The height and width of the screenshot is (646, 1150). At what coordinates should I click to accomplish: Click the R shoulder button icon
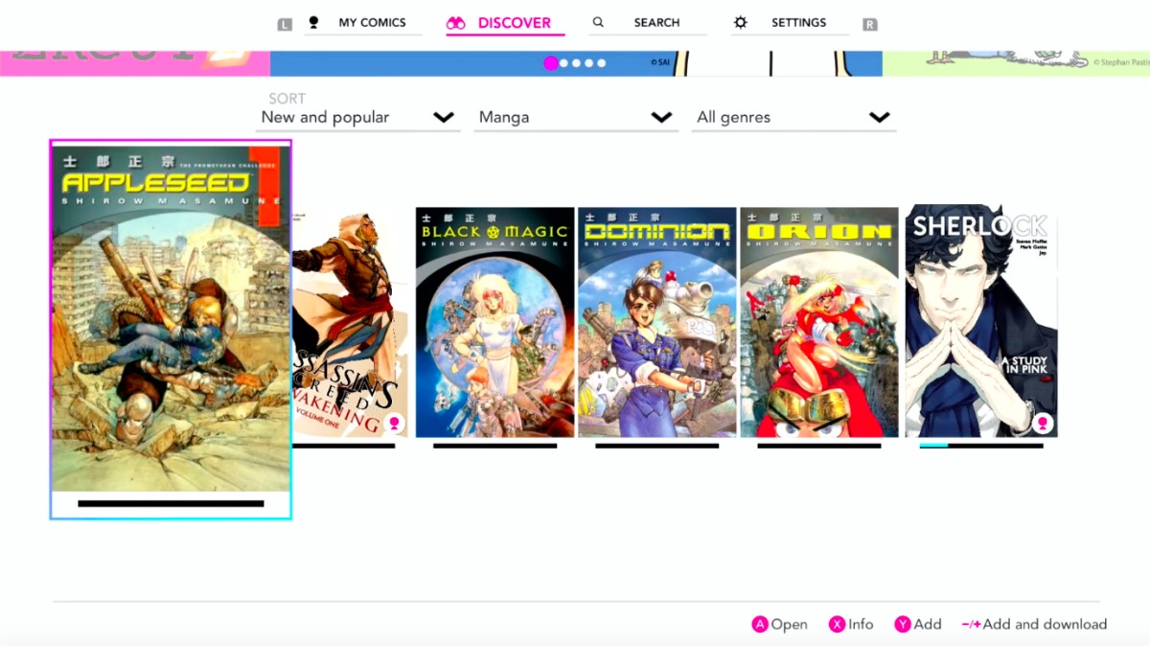869,24
